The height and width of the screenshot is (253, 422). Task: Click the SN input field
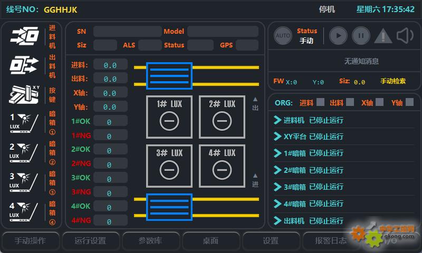click(127, 32)
